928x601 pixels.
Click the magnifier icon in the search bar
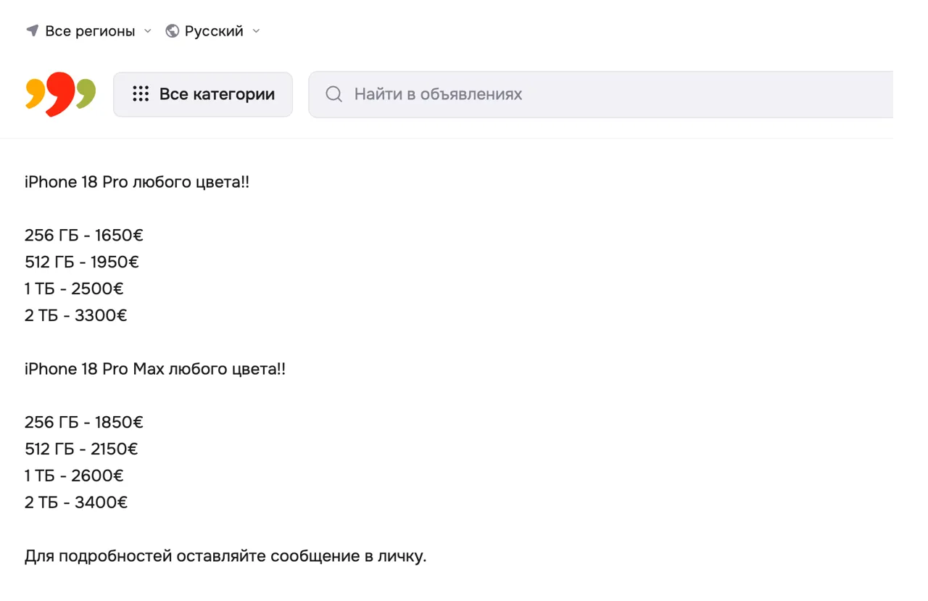click(333, 94)
